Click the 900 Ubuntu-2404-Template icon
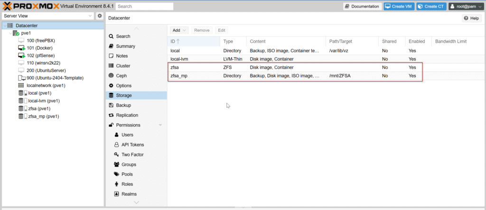Image resolution: width=486 pixels, height=210 pixels. (x=21, y=78)
